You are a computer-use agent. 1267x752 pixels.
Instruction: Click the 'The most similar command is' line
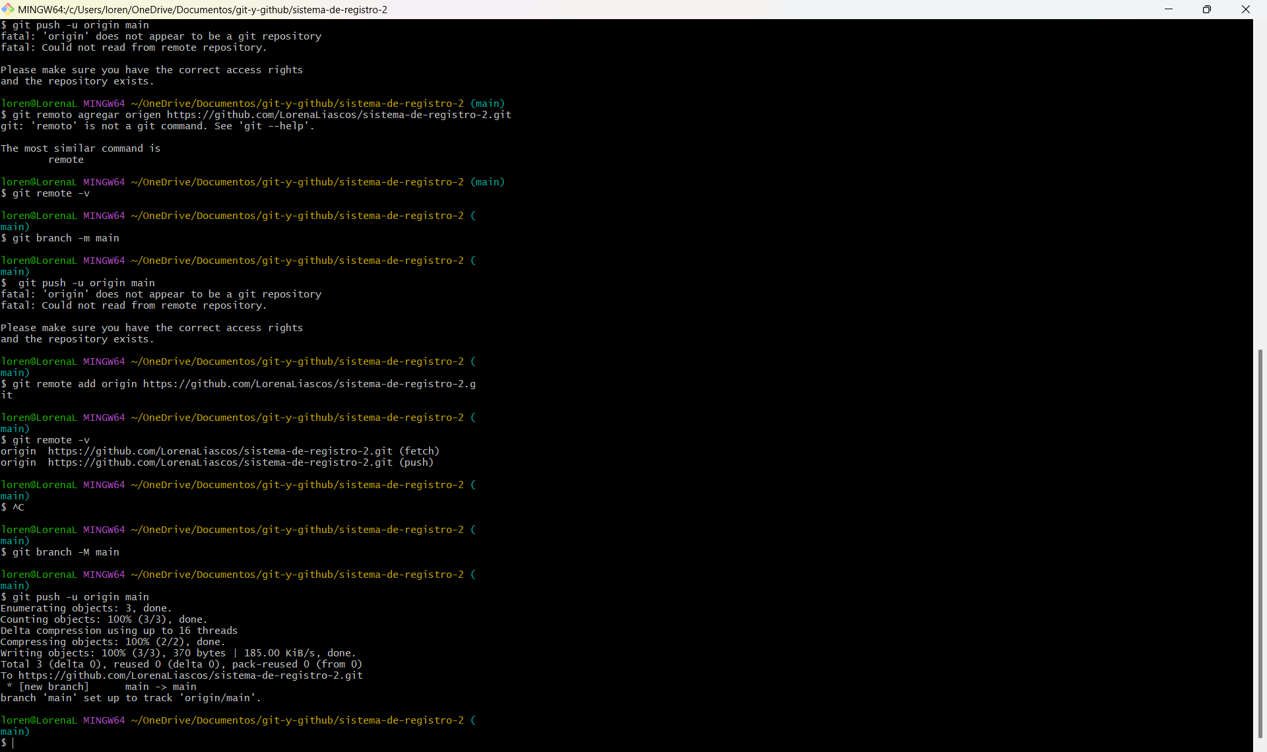pos(81,148)
